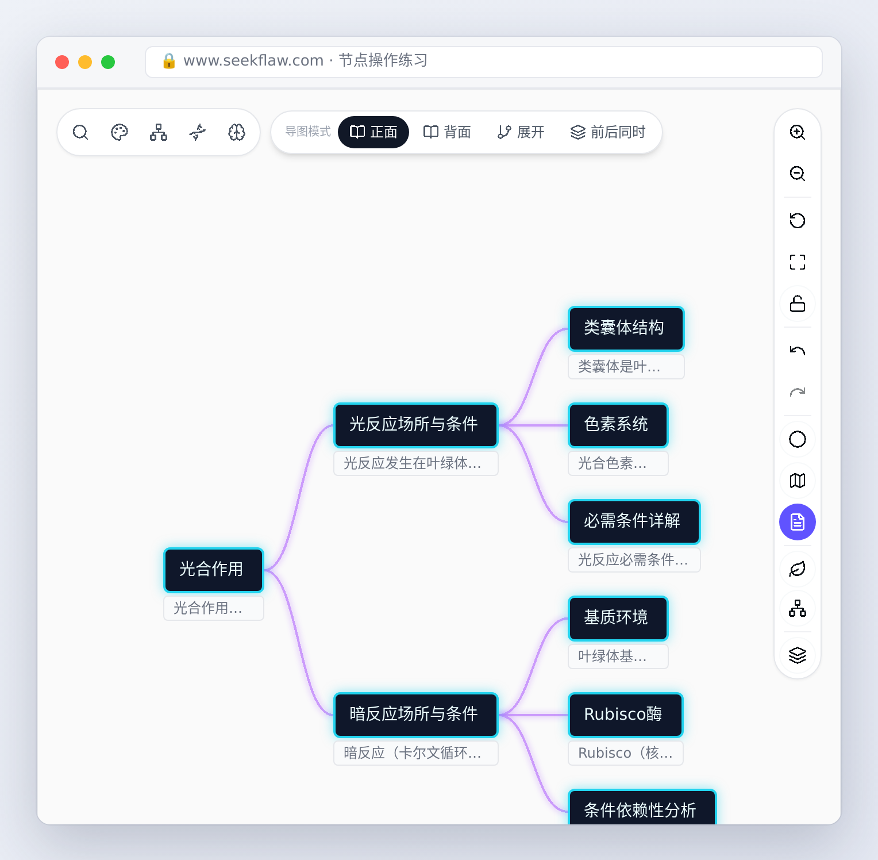Screen dimensions: 878x860
Task: Select the 条件依赖性分析 node
Action: point(642,808)
